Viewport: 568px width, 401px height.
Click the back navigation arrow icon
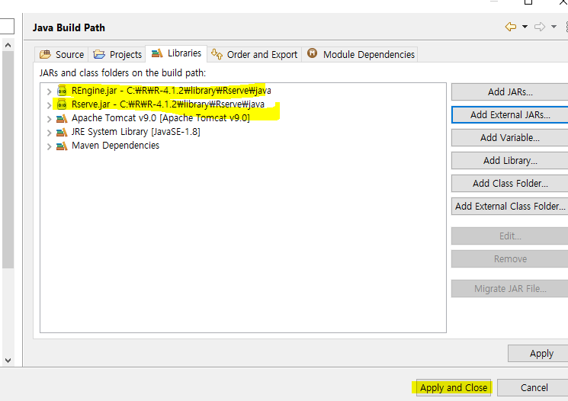pyautogui.click(x=511, y=27)
